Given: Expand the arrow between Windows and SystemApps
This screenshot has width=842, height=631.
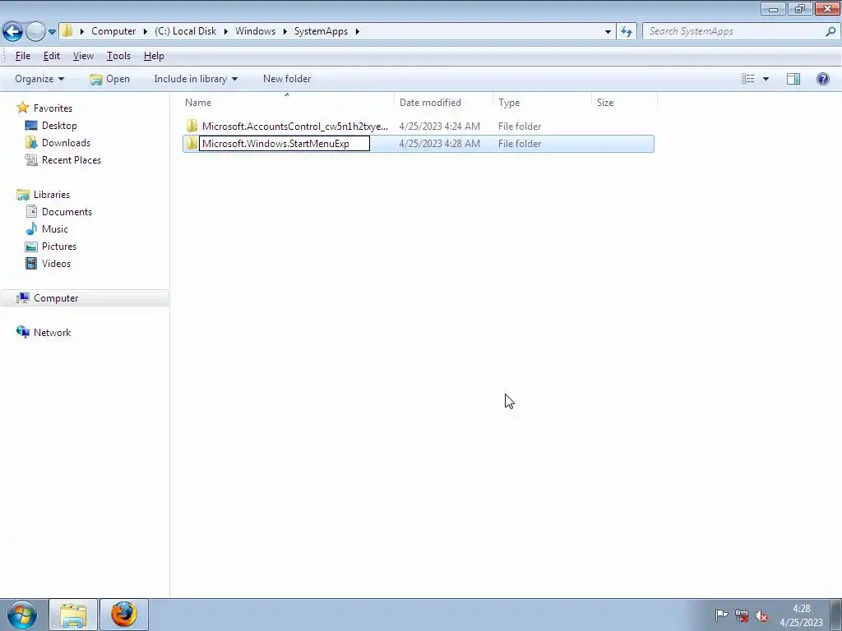Looking at the screenshot, I should click(285, 31).
